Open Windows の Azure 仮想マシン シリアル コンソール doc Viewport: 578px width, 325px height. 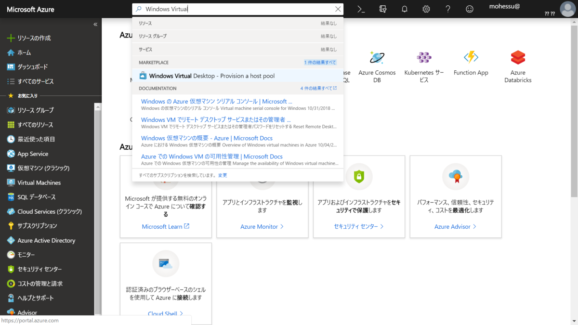pos(217,102)
